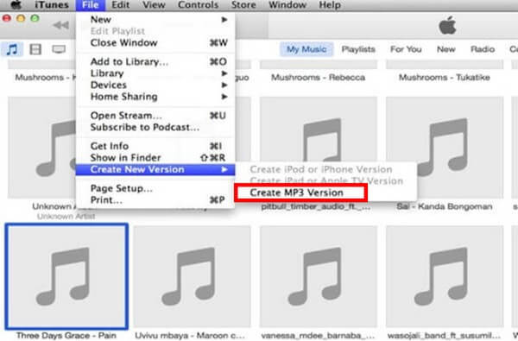Screen dimensions: 518x341
Task: Expand the Home Sharing submenu
Action: coord(155,97)
